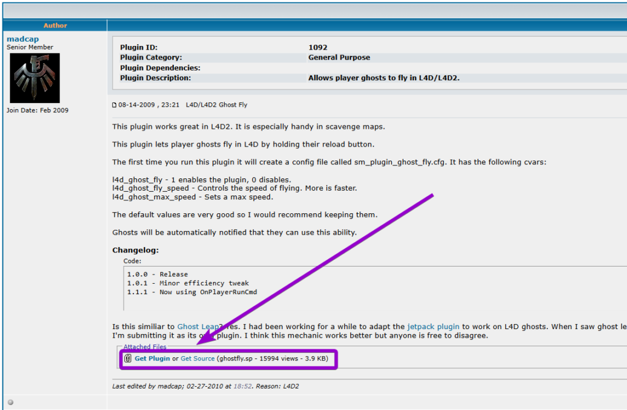The image size is (627, 410).
Task: Click the highlighted attachment box
Action: click(x=230, y=359)
